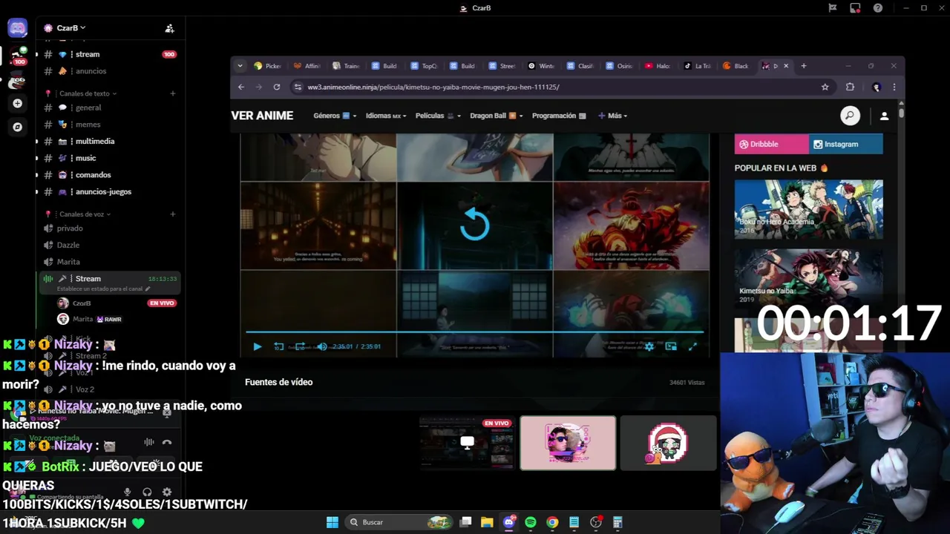Toggle Discord microphone mute
The image size is (950, 534).
(127, 492)
